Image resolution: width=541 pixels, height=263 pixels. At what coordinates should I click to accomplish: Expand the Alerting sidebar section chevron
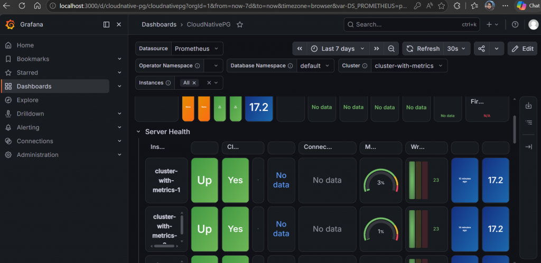pyautogui.click(x=119, y=127)
